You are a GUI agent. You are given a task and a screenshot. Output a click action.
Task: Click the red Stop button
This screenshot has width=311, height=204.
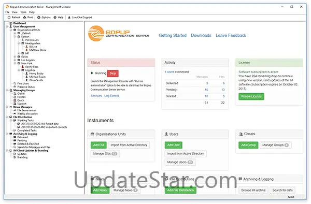[x=113, y=74]
